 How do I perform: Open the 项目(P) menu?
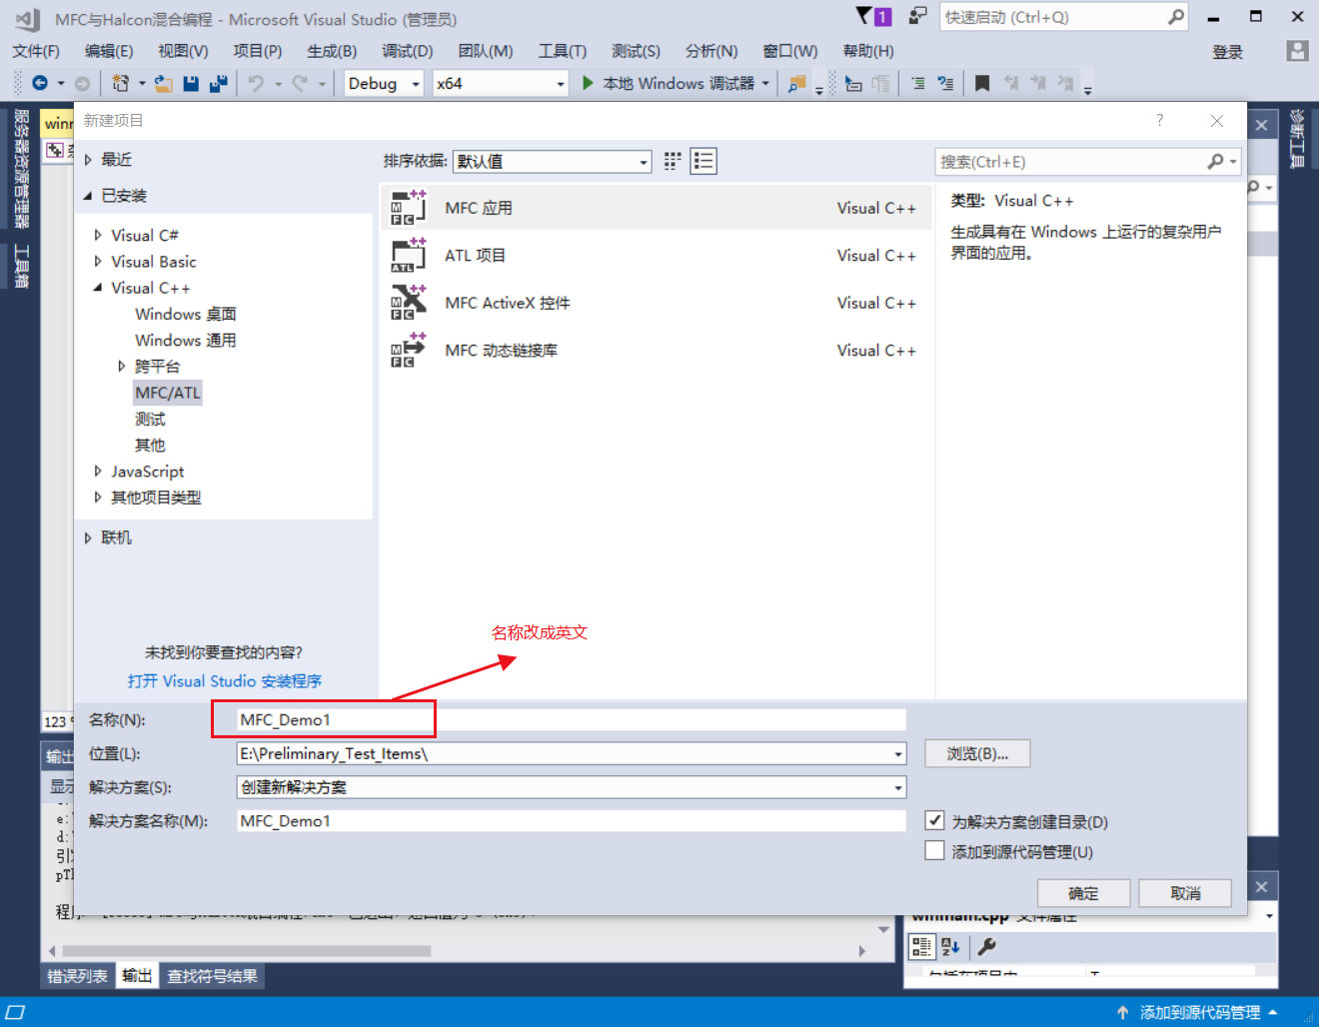coord(258,51)
